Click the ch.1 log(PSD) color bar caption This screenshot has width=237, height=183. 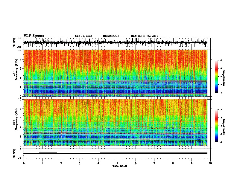(224, 78)
